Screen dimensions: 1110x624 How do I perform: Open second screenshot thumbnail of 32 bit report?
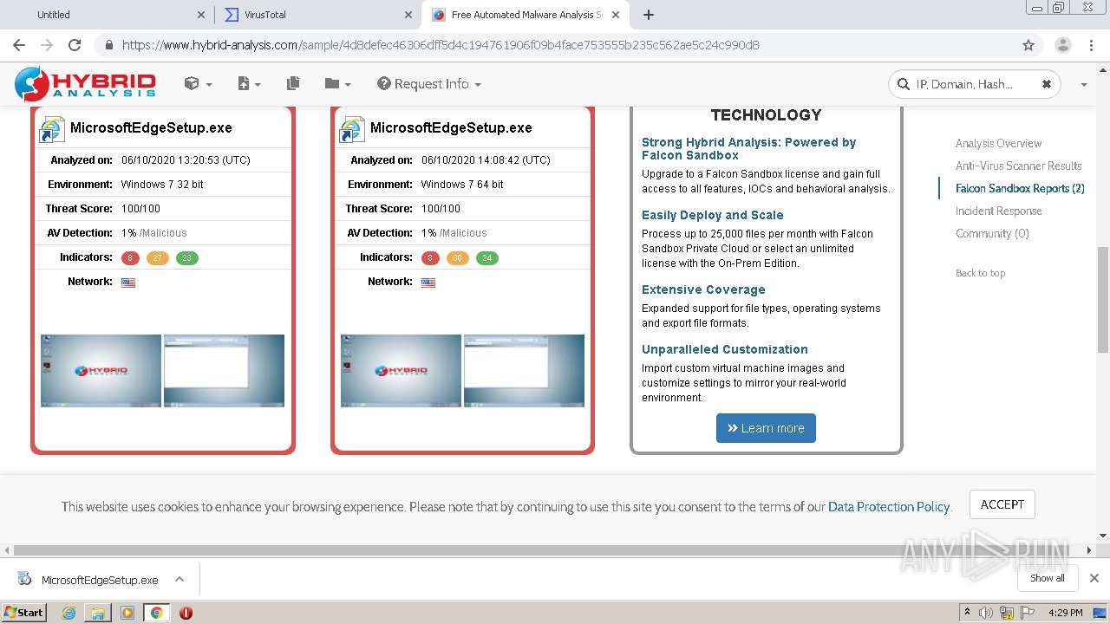tap(224, 370)
